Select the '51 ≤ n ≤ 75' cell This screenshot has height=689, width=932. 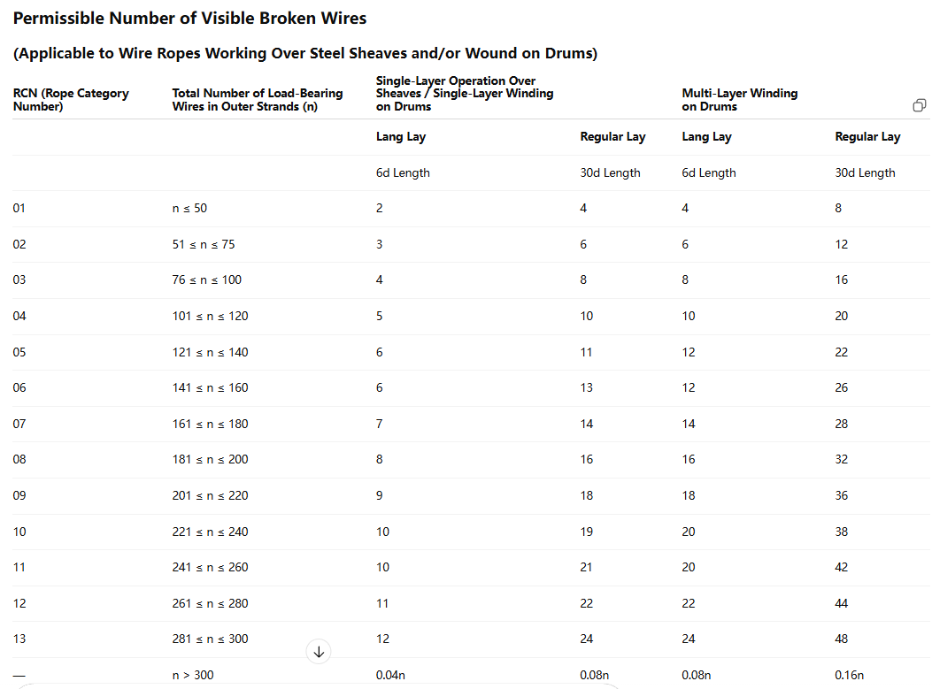pyautogui.click(x=204, y=244)
